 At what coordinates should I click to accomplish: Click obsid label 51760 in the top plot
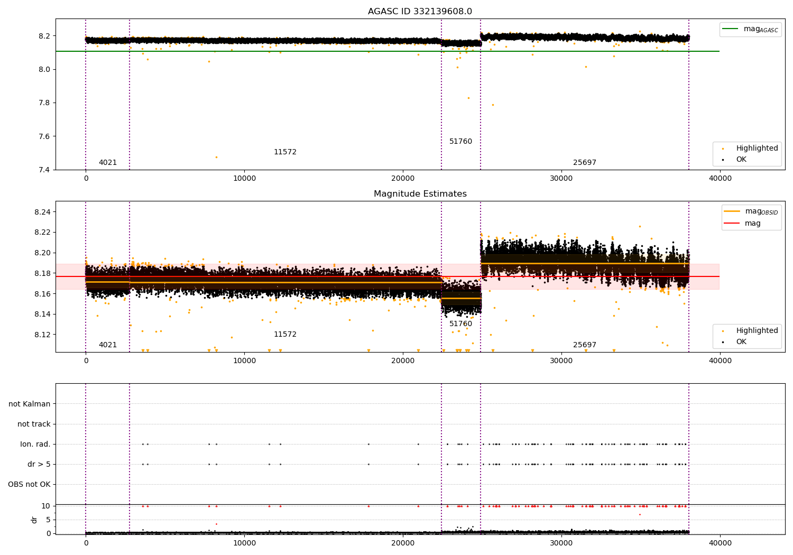[x=460, y=142]
